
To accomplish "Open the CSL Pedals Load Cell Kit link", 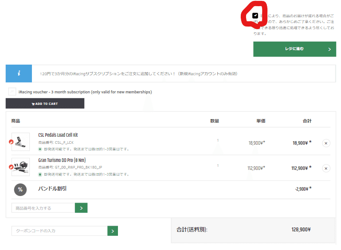I will click(x=58, y=135).
